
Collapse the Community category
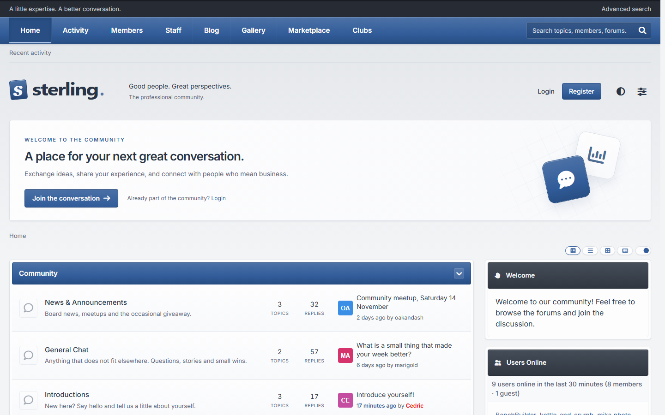pyautogui.click(x=459, y=273)
